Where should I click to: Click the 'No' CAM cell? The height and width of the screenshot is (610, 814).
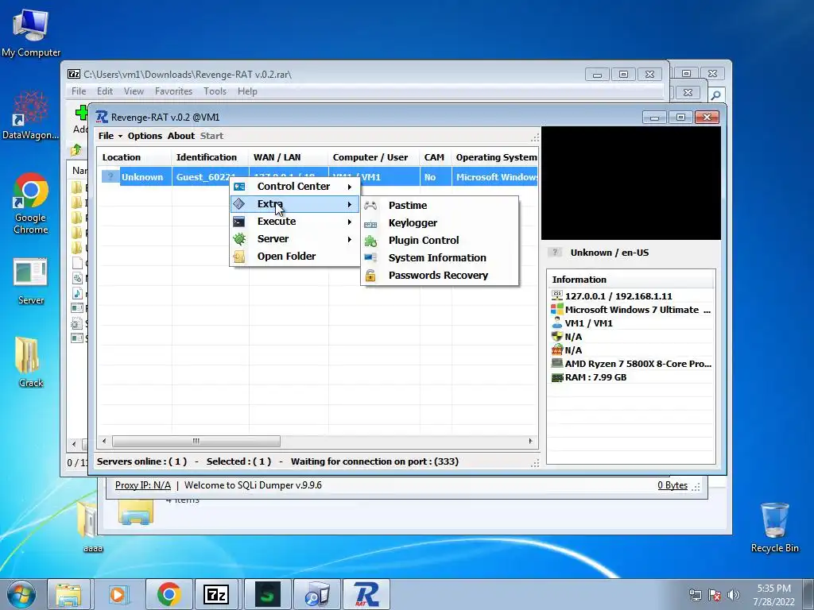pos(435,177)
